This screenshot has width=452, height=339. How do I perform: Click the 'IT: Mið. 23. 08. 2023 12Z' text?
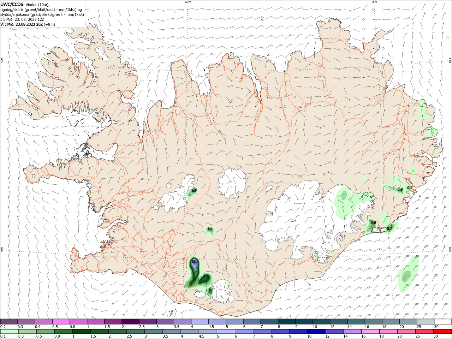coord(23,19)
